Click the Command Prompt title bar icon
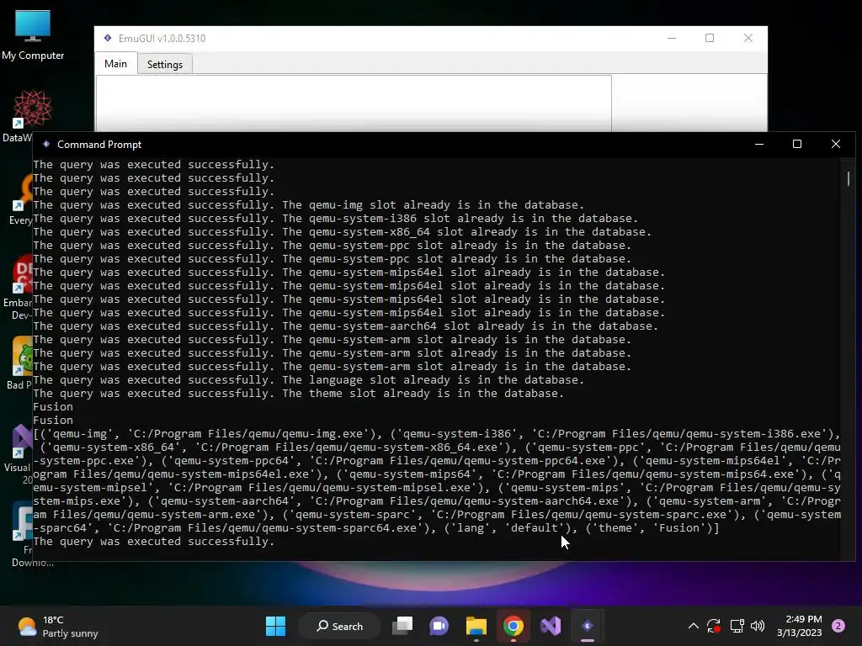The image size is (862, 646). point(46,144)
